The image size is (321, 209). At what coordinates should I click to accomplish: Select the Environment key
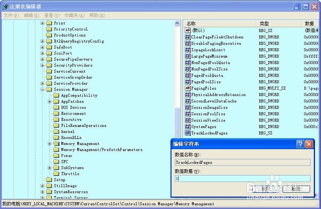[x=73, y=113]
